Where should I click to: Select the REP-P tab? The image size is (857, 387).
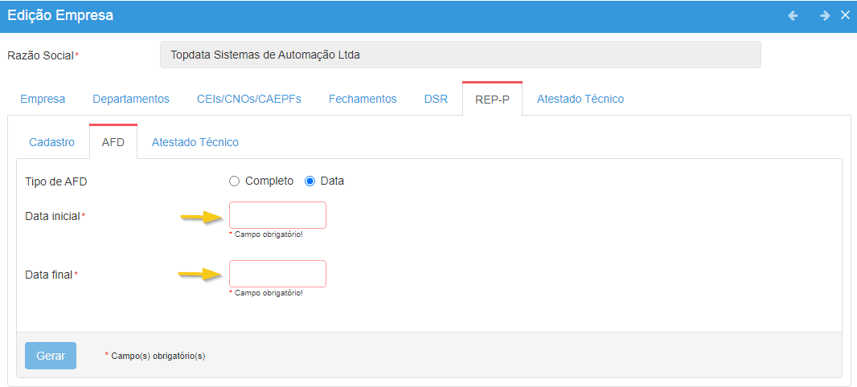tap(492, 99)
